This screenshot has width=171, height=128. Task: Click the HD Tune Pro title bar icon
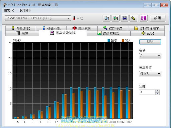click(5, 5)
